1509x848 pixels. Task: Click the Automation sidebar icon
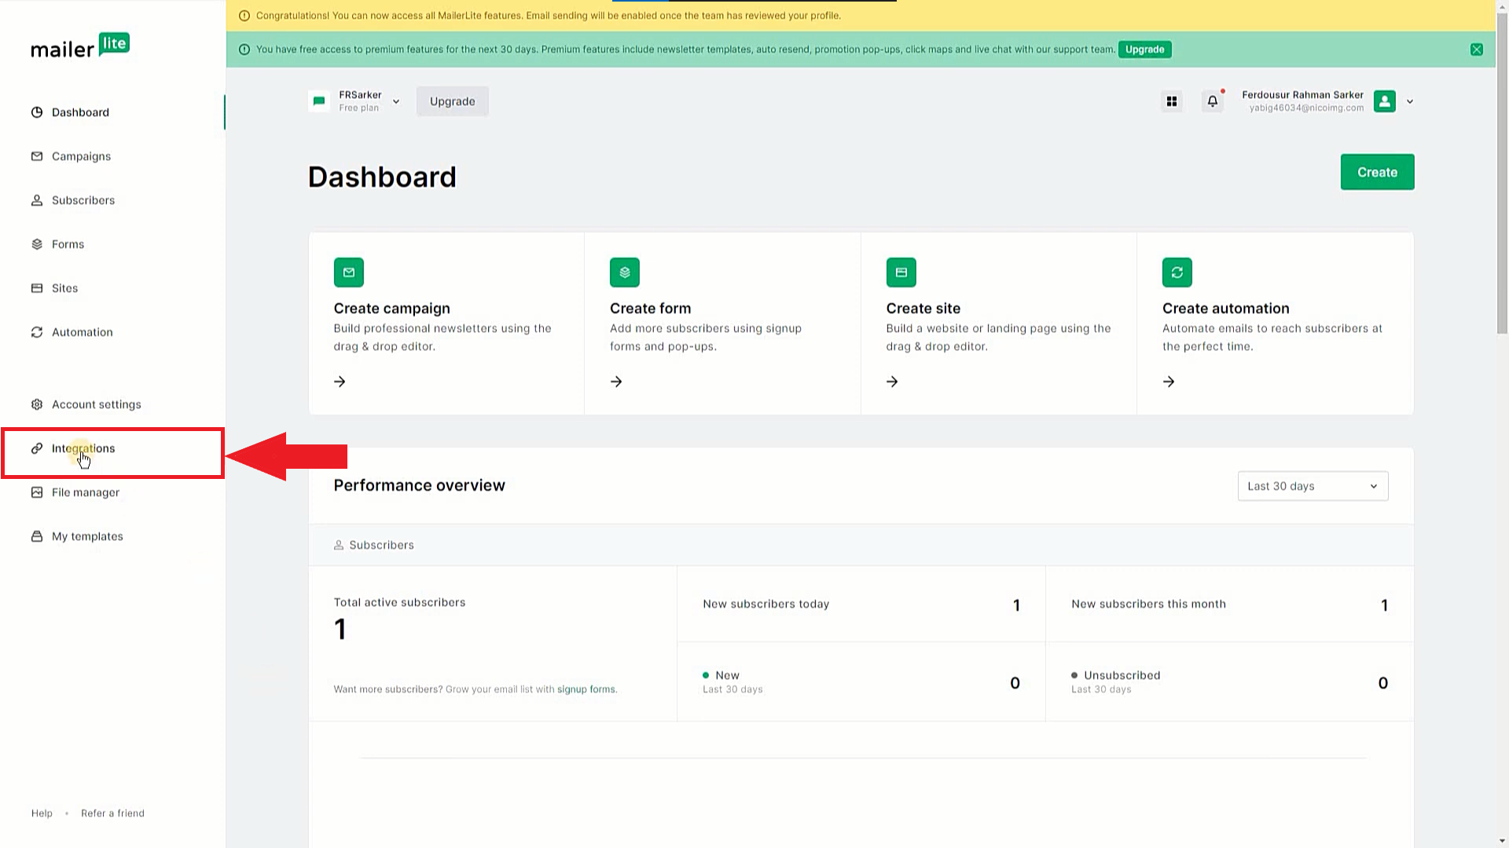(x=37, y=332)
